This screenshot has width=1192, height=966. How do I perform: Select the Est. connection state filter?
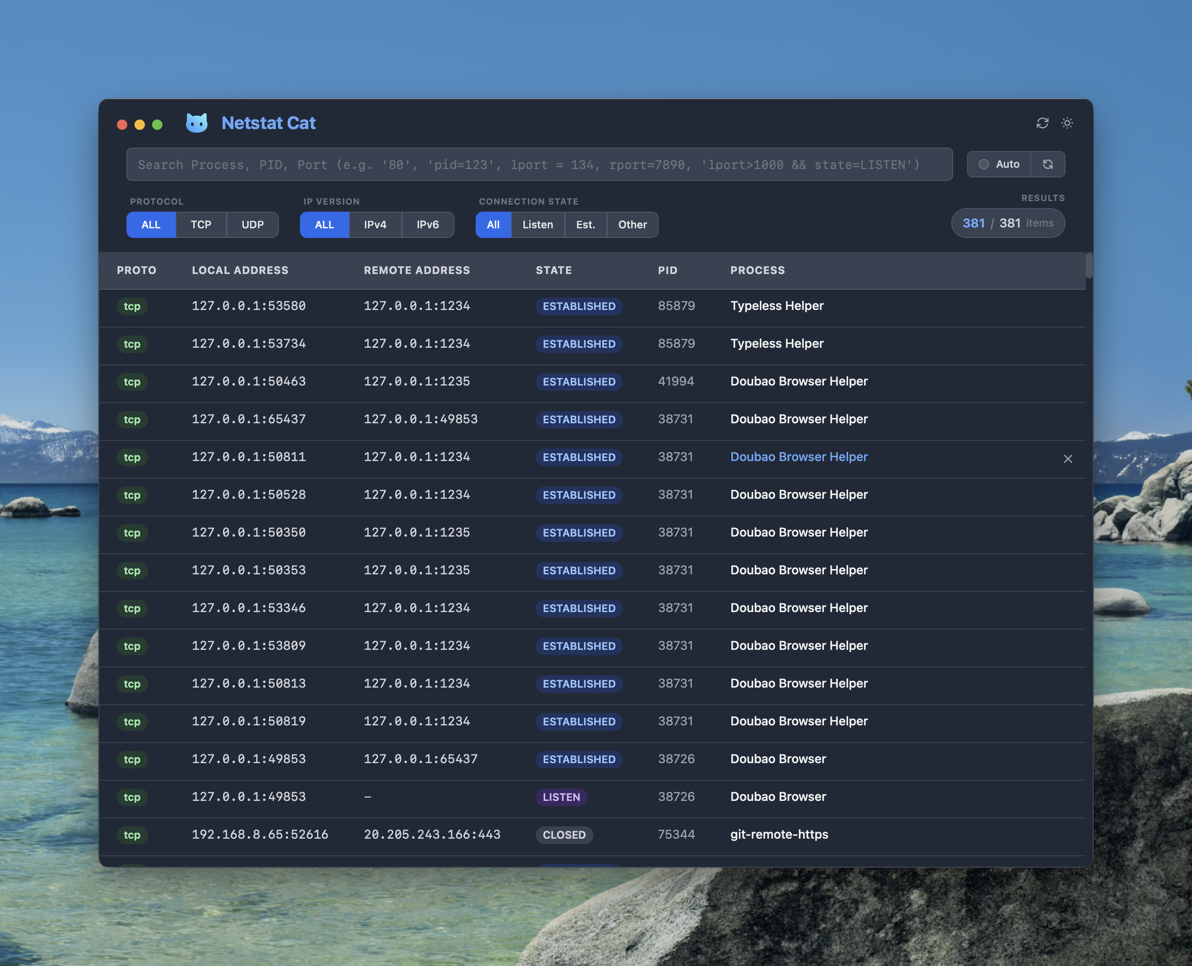pyautogui.click(x=585, y=225)
